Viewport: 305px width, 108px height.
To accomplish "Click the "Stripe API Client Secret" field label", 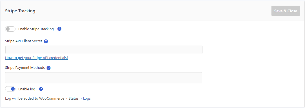I will [x=24, y=41].
